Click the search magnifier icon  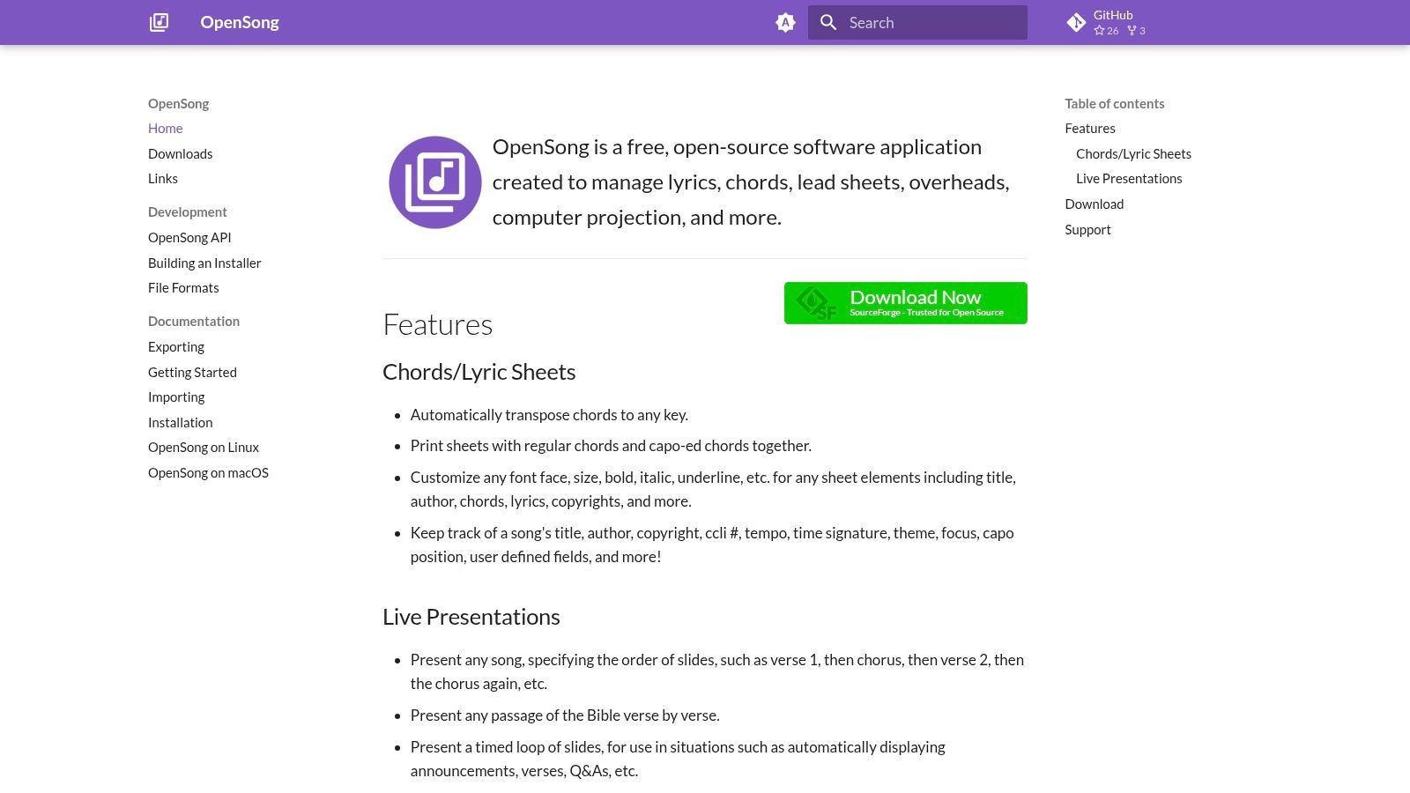coord(828,22)
